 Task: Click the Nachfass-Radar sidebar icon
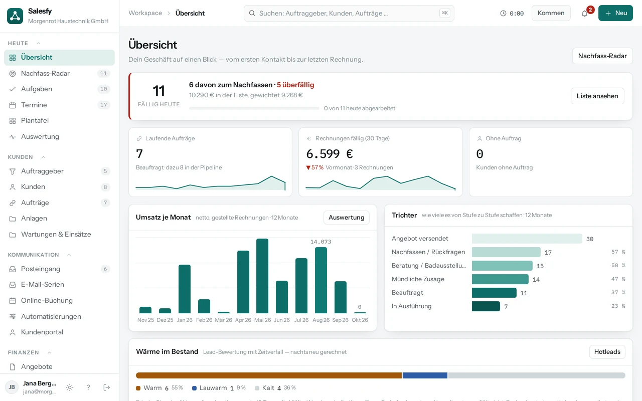click(13, 74)
